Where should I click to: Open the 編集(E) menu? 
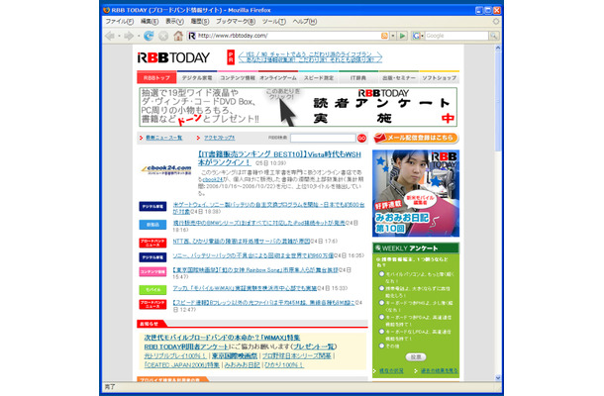click(150, 22)
